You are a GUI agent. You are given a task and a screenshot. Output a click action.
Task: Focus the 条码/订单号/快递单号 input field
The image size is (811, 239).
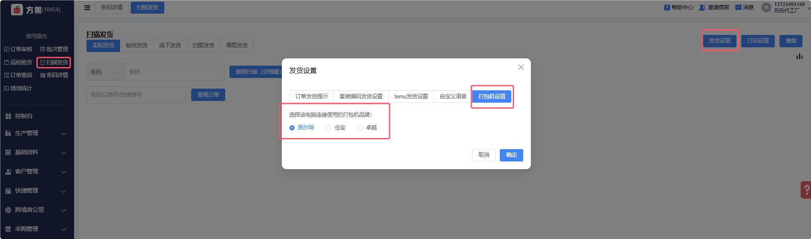click(136, 95)
